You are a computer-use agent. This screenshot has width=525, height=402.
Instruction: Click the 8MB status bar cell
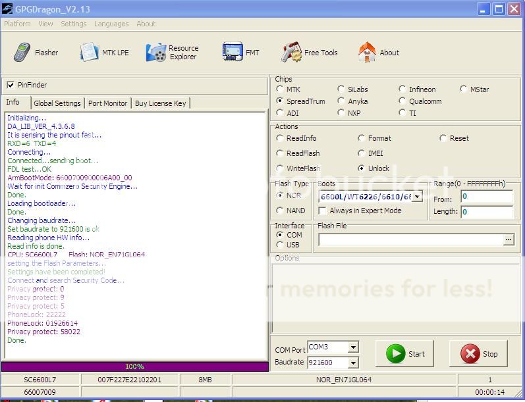coord(205,380)
